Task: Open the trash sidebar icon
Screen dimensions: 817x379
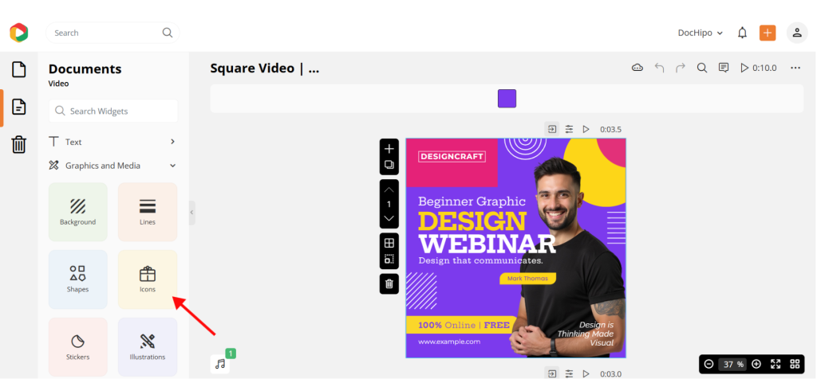Action: point(19,144)
